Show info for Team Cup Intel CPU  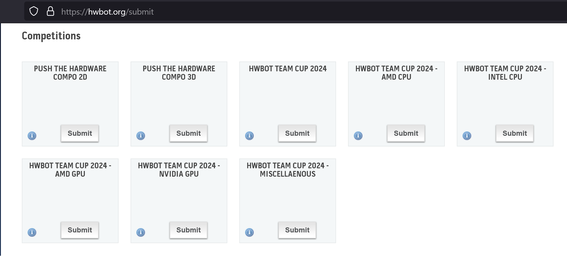pyautogui.click(x=467, y=136)
